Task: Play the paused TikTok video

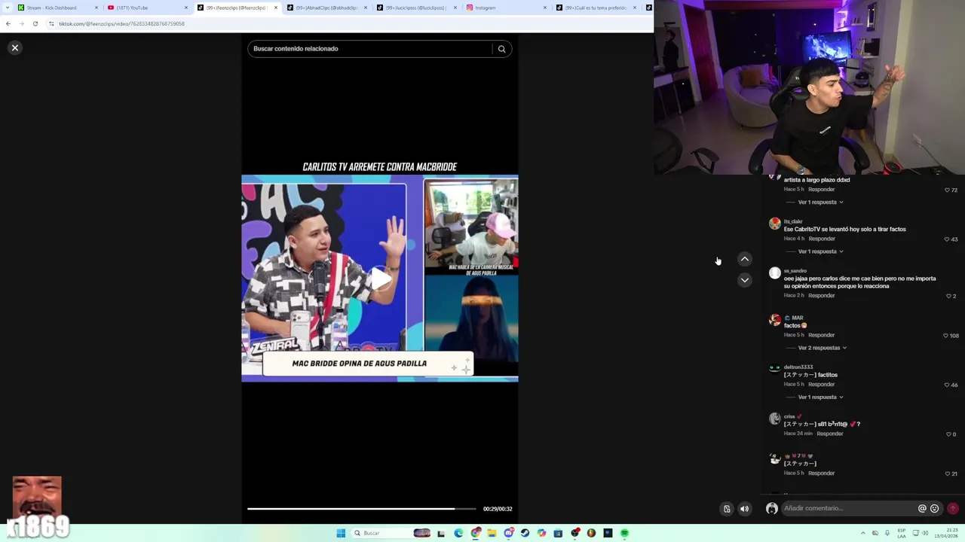Action: click(380, 279)
